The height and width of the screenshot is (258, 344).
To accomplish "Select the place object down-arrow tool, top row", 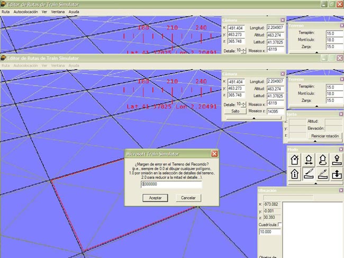I will pyautogui.click(x=336, y=160).
